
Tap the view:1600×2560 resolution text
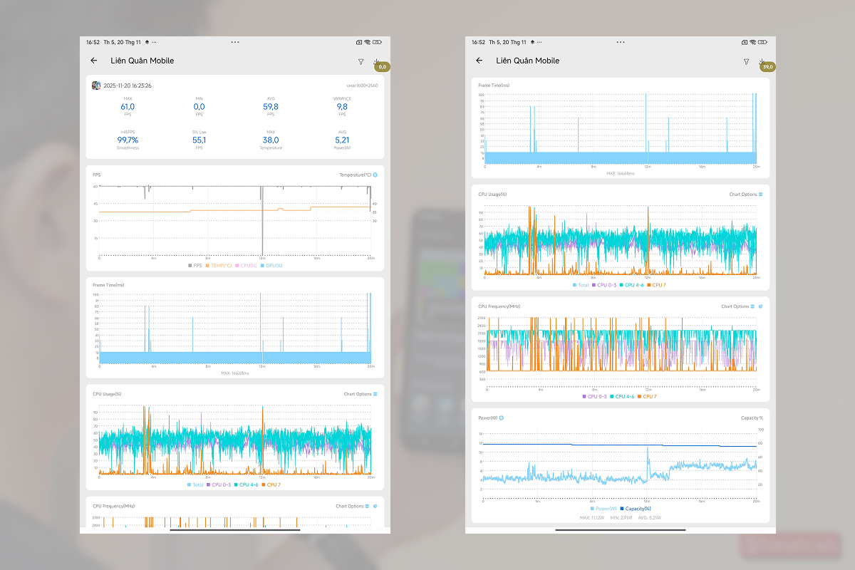tap(362, 85)
